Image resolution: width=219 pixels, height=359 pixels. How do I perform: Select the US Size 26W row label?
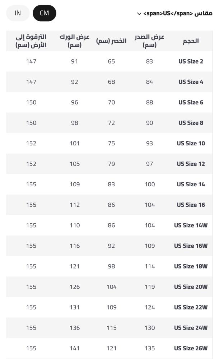[191, 348]
